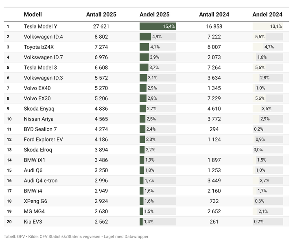293x243 pixels.
Task: Click the Ford Explorer EV model name
Action: click(43, 140)
